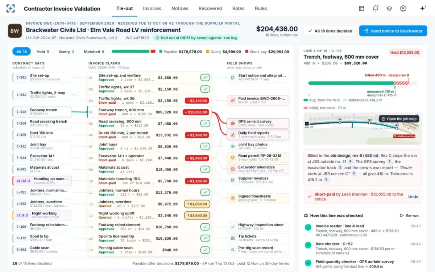Click the Field quantity checker green check icon
435x272 pixels.
coord(308,263)
